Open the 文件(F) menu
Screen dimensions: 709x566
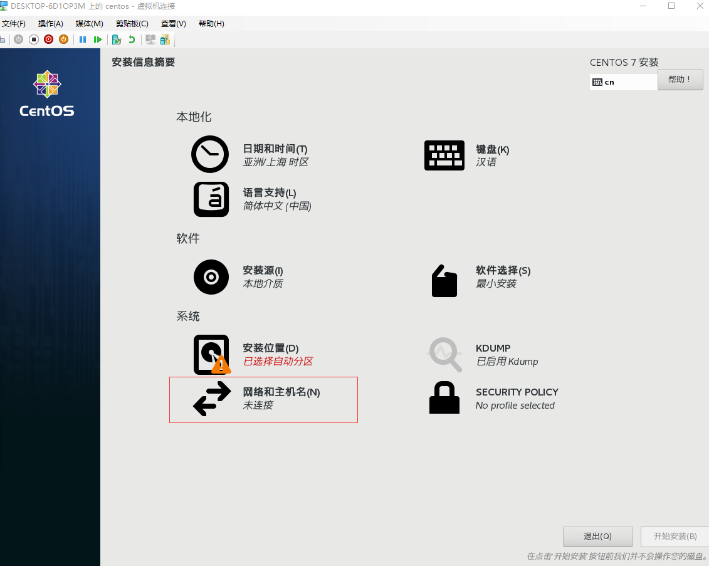(14, 24)
